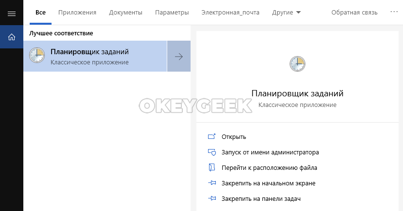Open the Документы tab
This screenshot has width=403, height=211.
coord(125,13)
